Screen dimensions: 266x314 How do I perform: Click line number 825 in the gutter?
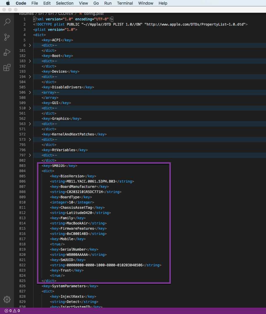tap(22, 281)
